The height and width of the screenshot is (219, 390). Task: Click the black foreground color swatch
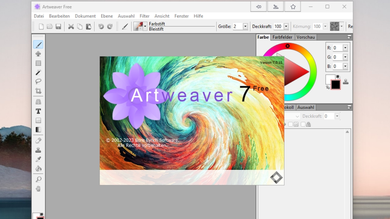(x=336, y=85)
